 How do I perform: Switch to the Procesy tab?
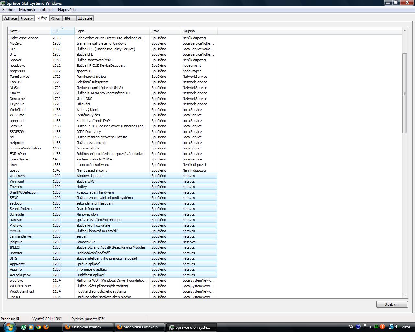(x=27, y=18)
